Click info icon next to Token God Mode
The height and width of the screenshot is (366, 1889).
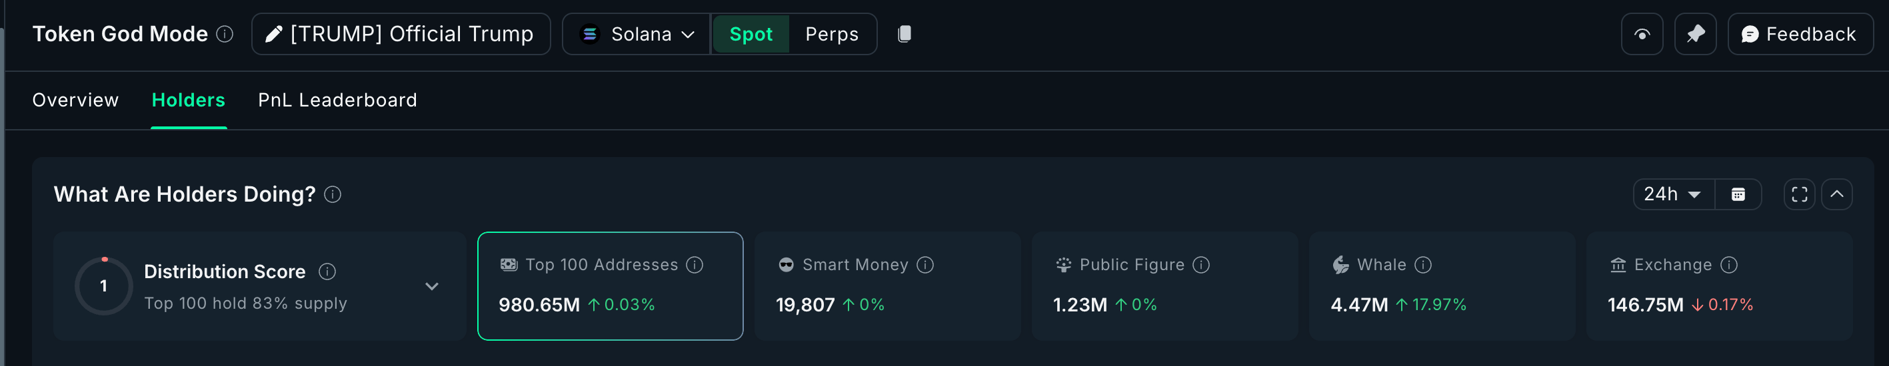[x=225, y=34]
